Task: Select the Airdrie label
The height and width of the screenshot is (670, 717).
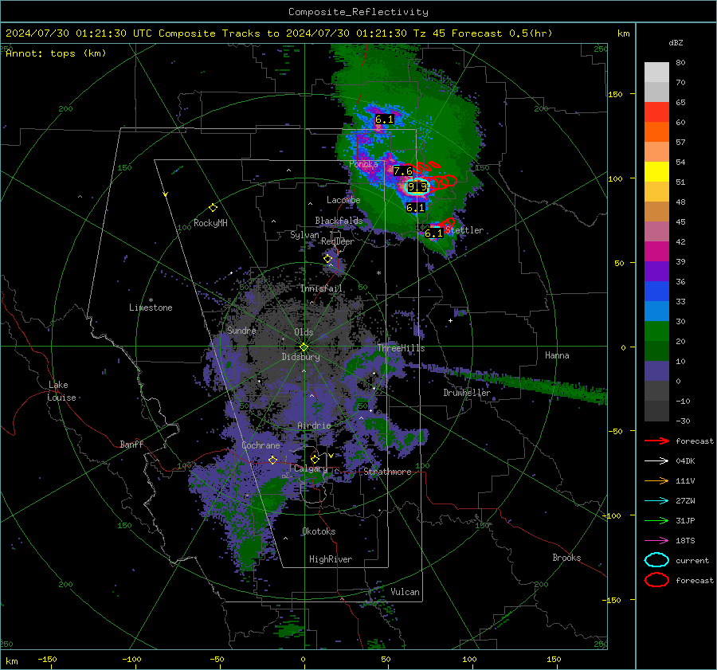Action: point(314,425)
